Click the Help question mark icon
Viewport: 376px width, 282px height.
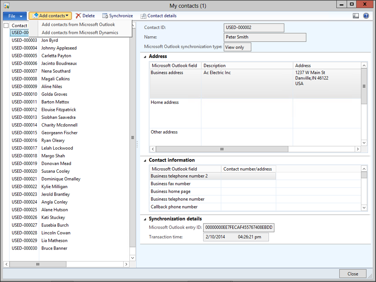click(x=366, y=16)
